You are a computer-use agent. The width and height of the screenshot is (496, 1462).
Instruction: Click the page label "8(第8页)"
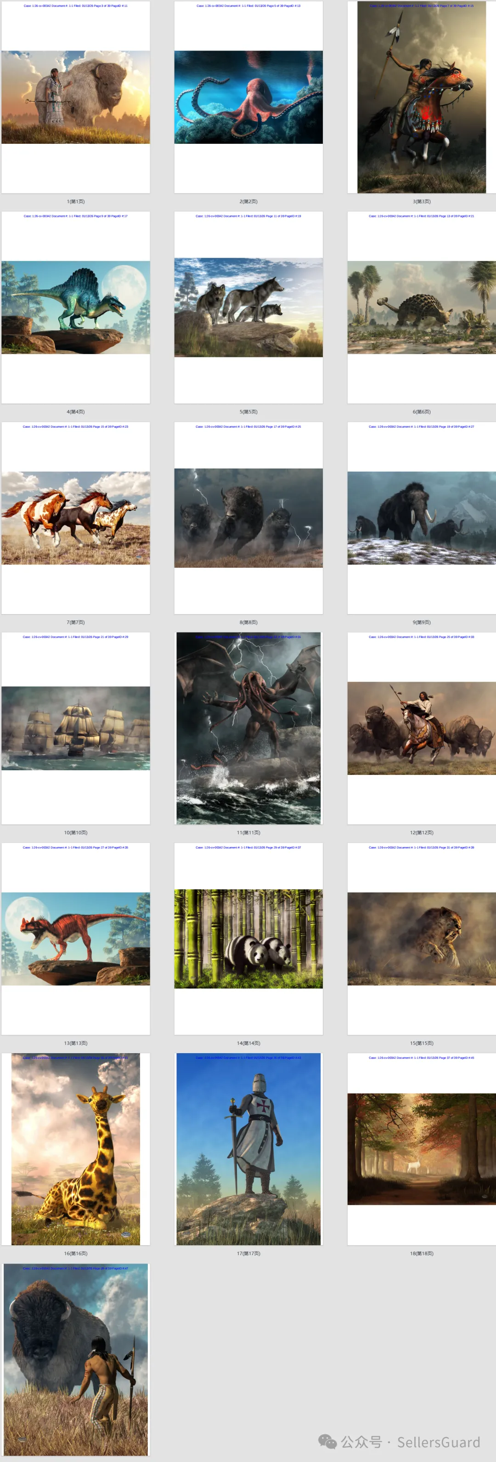(x=248, y=622)
